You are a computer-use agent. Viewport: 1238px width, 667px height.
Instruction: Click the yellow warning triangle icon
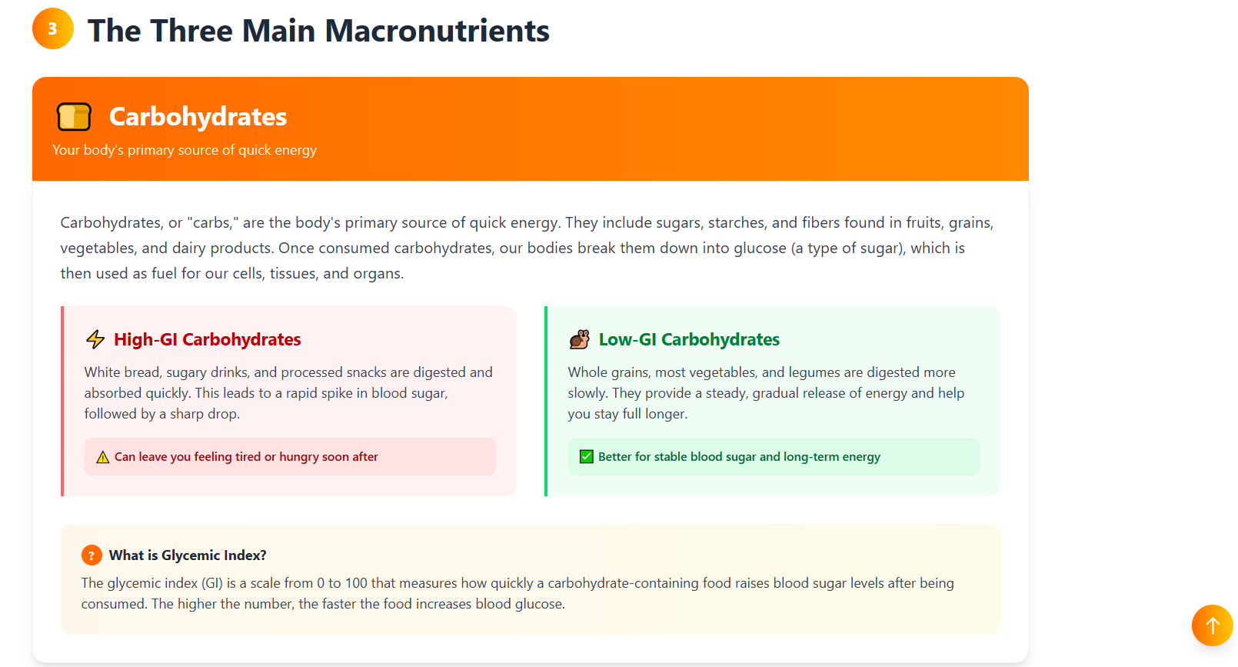[102, 457]
